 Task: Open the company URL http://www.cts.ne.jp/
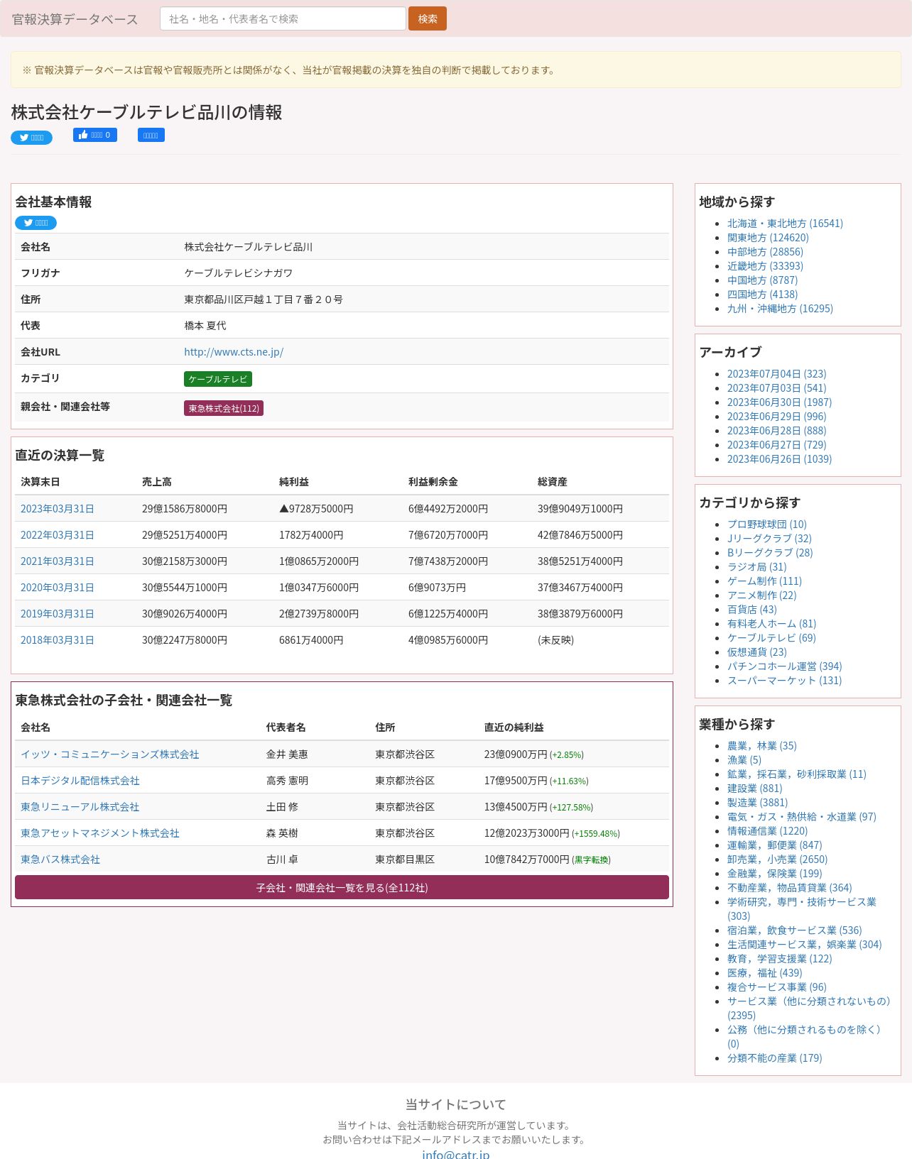tap(234, 352)
